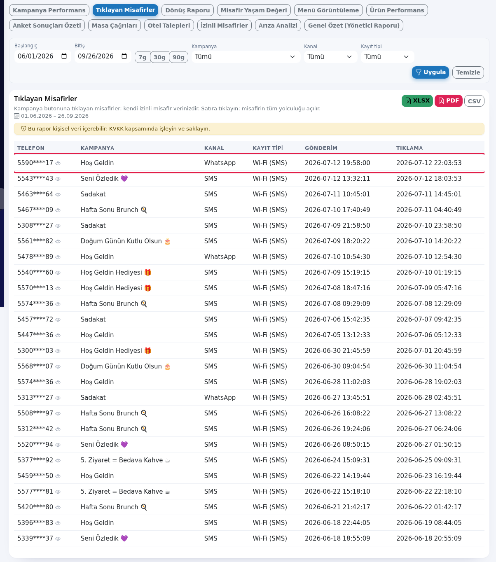Export report as XLSX
Screen dimensions: 496x562
click(417, 101)
